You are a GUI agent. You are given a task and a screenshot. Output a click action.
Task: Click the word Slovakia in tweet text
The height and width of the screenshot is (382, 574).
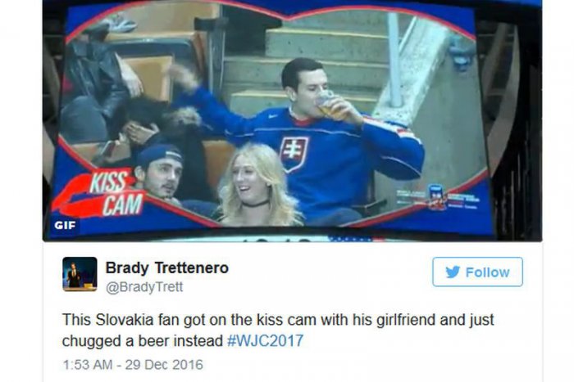click(x=124, y=320)
